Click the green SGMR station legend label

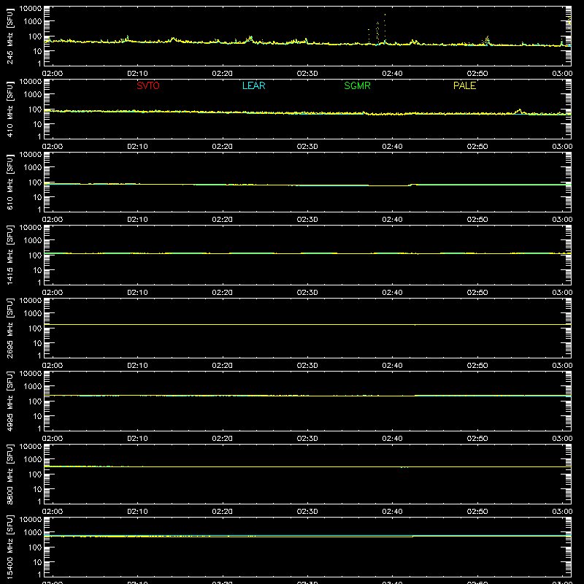tap(357, 85)
